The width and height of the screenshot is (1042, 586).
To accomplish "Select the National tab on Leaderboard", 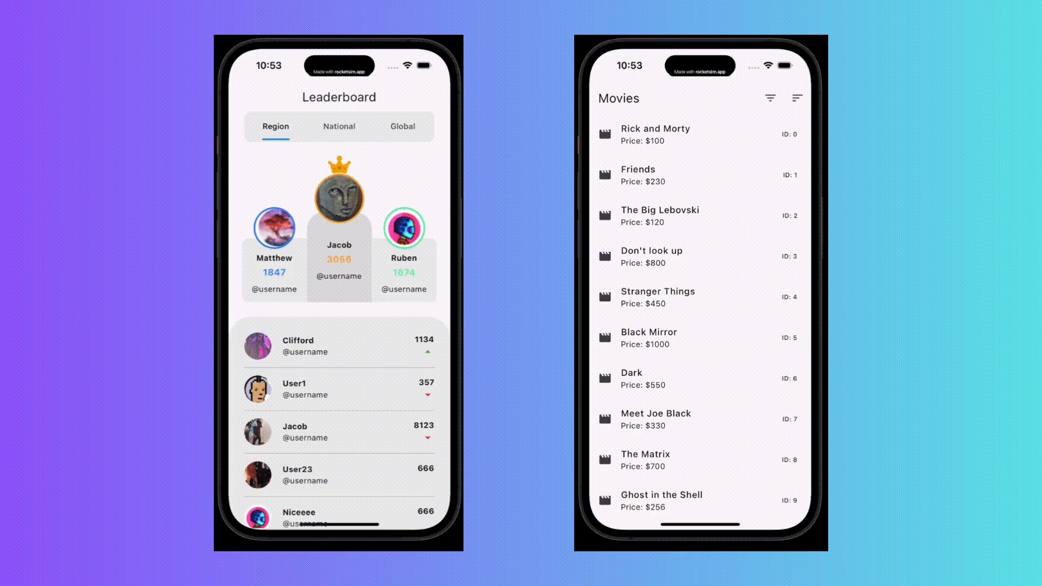I will pyautogui.click(x=339, y=126).
